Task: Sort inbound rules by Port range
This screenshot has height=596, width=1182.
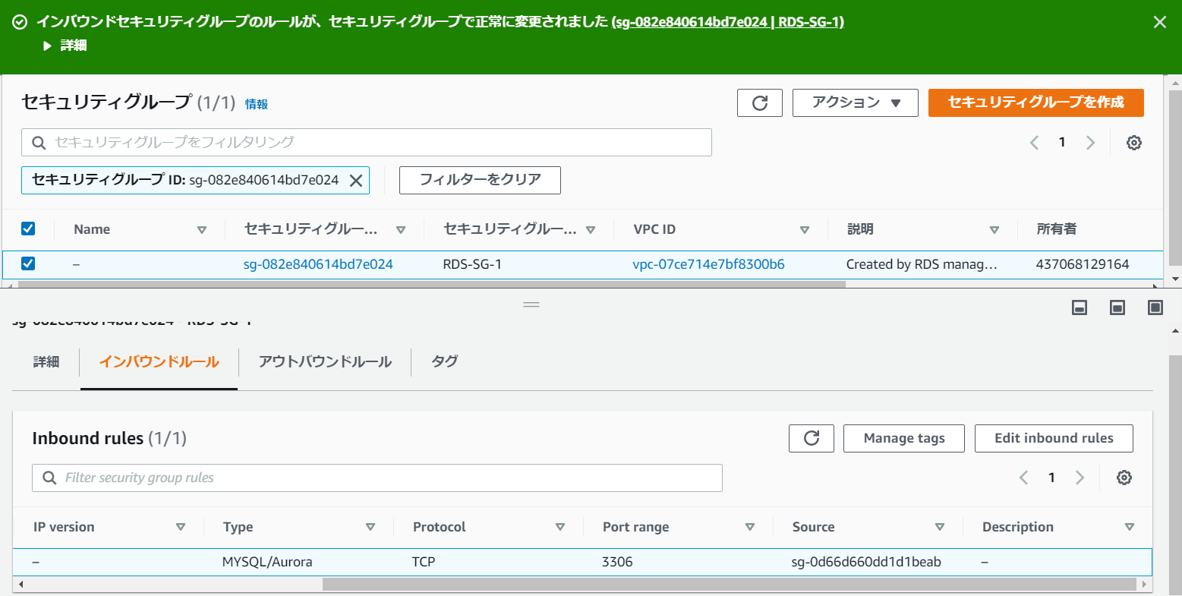Action: coord(750,527)
